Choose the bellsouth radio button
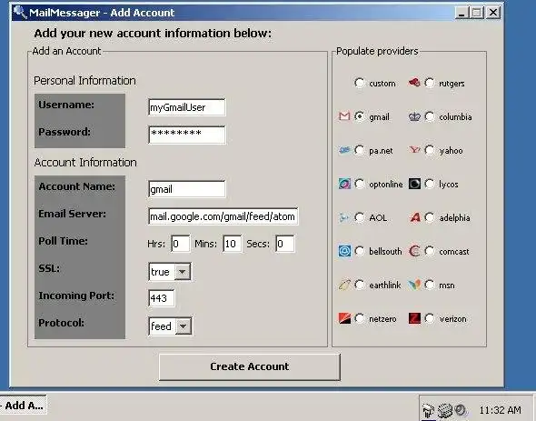536x421 pixels. coord(359,251)
